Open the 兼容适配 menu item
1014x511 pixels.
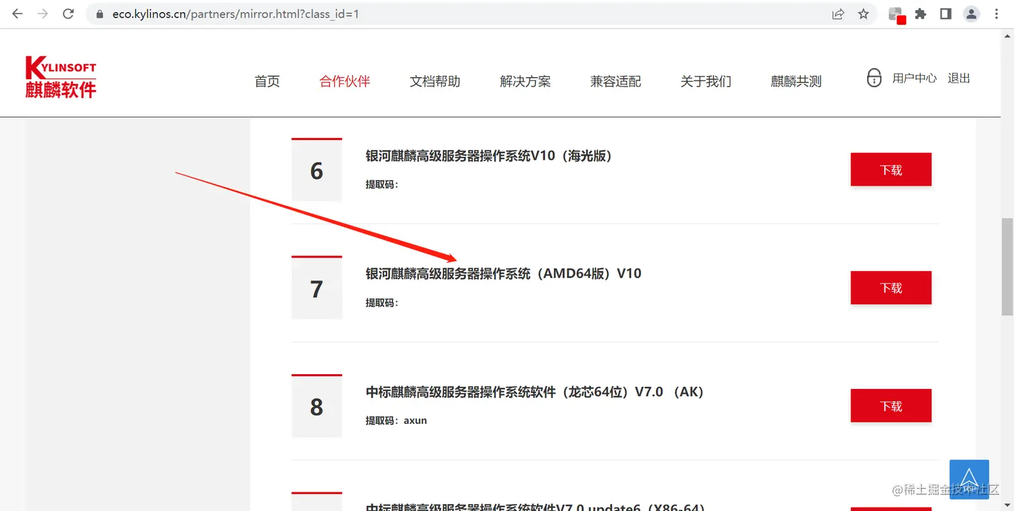pos(616,82)
